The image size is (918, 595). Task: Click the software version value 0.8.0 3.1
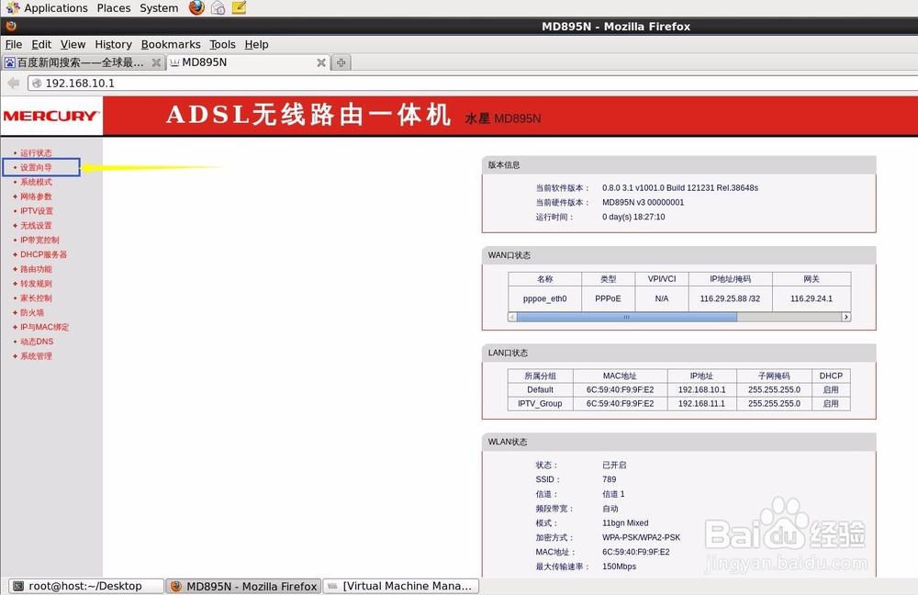tap(679, 188)
